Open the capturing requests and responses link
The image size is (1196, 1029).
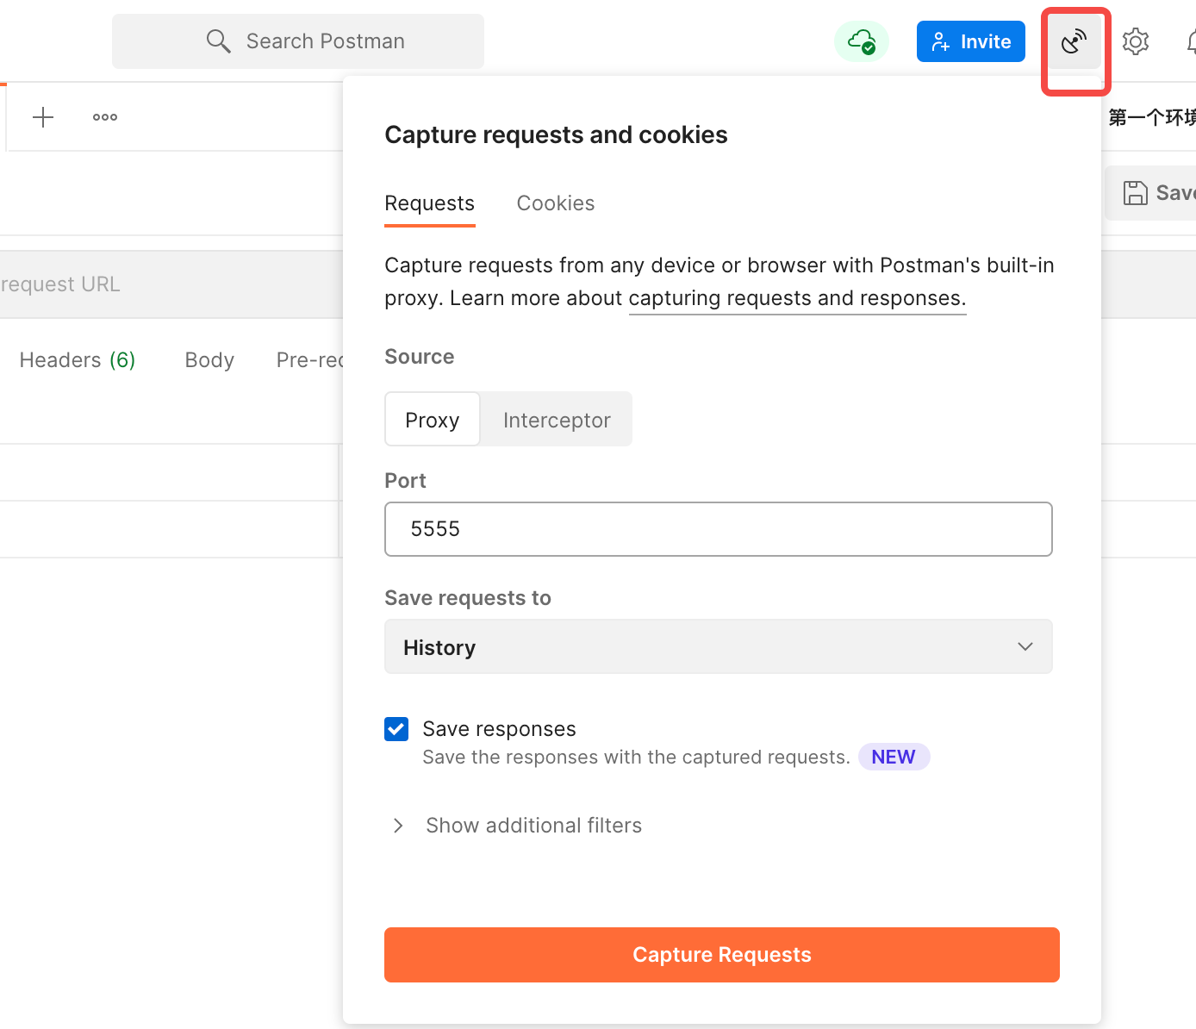[x=797, y=298]
